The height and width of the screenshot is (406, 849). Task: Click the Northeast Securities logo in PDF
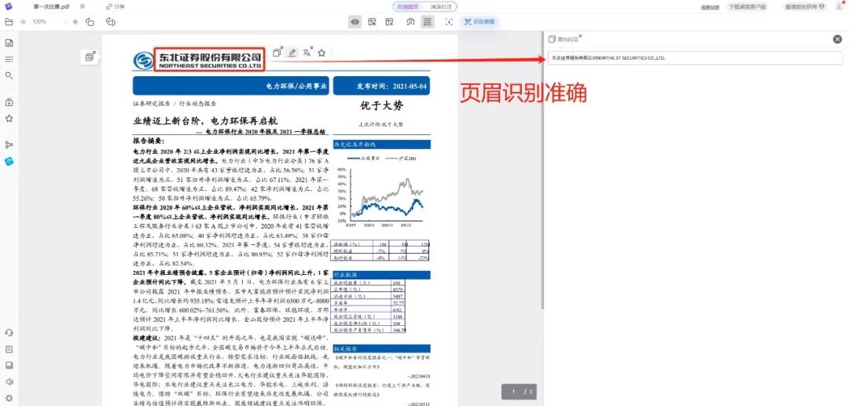pos(143,60)
